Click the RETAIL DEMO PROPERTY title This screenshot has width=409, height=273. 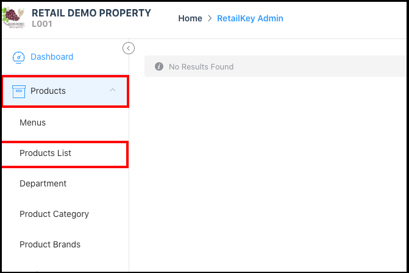pyautogui.click(x=91, y=13)
